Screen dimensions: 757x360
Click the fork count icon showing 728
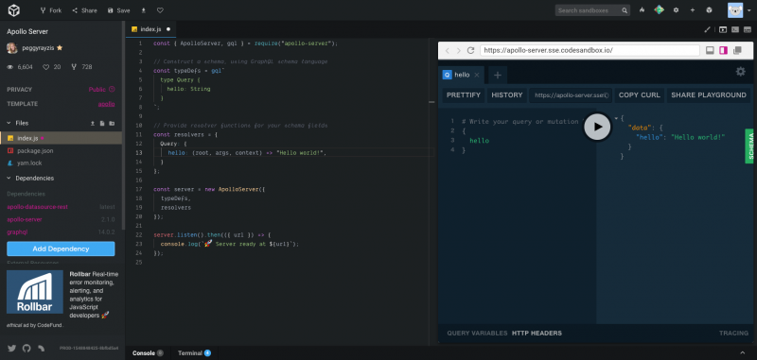74,67
